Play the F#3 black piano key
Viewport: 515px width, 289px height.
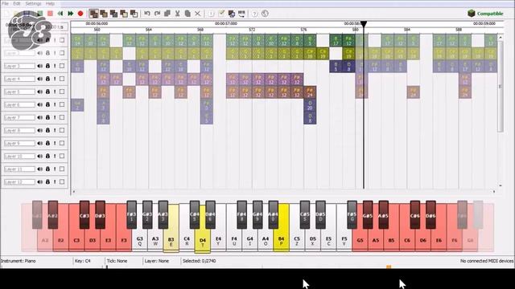click(131, 214)
